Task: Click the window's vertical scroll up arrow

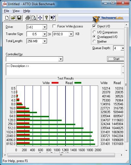Action: 126,25
